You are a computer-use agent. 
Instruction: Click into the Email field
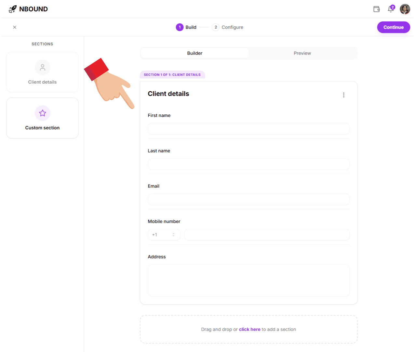(x=248, y=200)
